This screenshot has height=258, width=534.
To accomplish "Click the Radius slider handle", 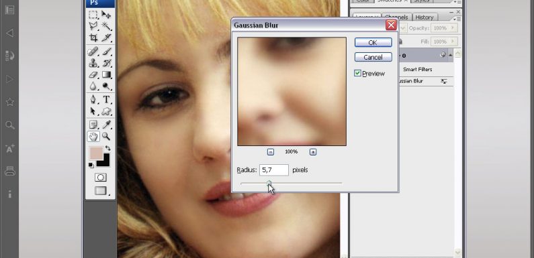I will click(269, 184).
